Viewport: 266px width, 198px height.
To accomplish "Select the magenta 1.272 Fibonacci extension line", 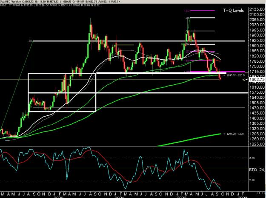I will [x=203, y=11].
